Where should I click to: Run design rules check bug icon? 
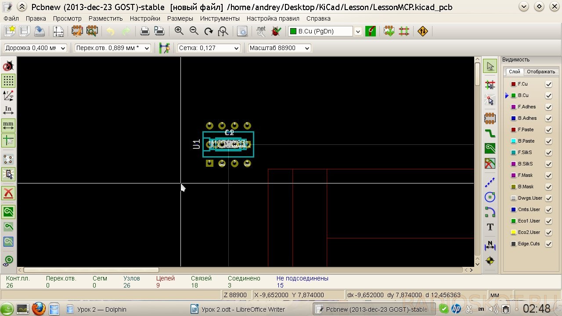coord(276,31)
